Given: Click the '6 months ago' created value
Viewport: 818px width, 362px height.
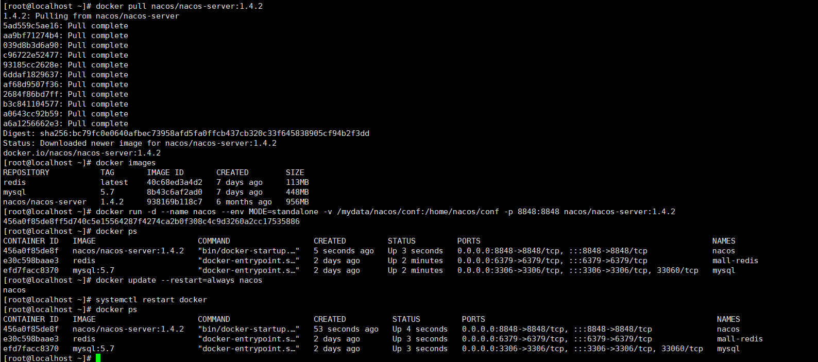Looking at the screenshot, I should (244, 202).
